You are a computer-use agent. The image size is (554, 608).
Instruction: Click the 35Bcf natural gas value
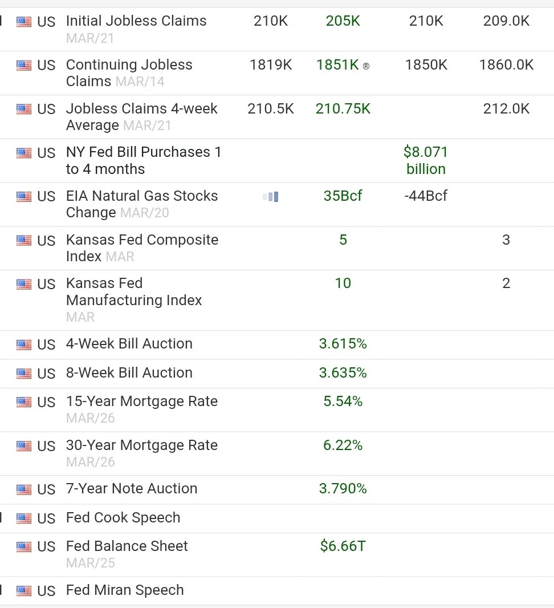343,196
